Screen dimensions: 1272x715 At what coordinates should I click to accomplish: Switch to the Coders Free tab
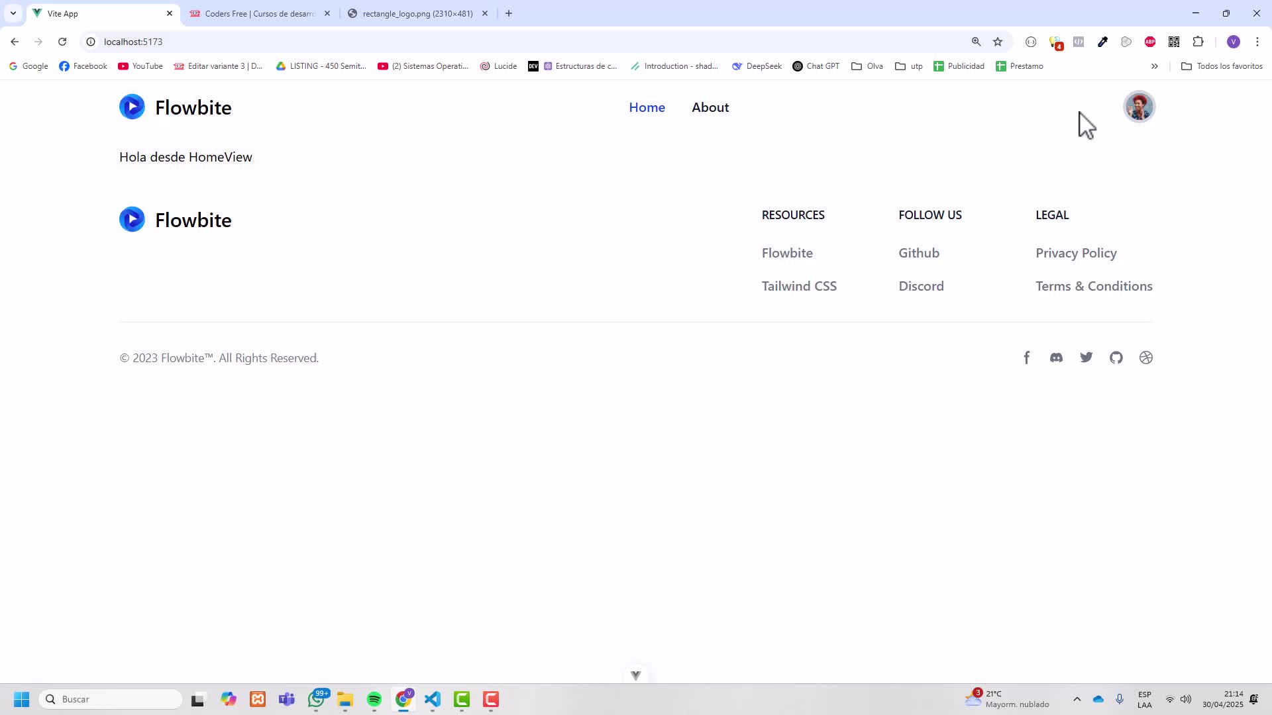[x=260, y=13]
